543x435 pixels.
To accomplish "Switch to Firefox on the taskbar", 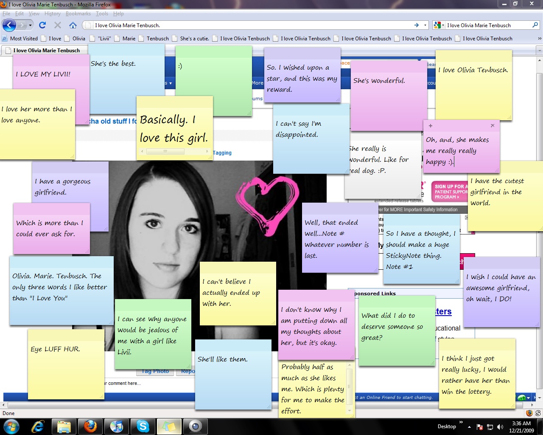I will click(90, 426).
